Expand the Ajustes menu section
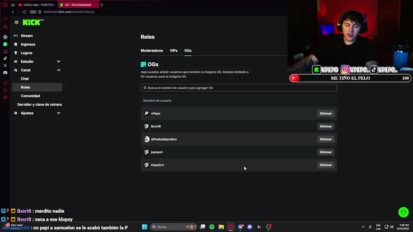The height and width of the screenshot is (232, 413). [59, 113]
